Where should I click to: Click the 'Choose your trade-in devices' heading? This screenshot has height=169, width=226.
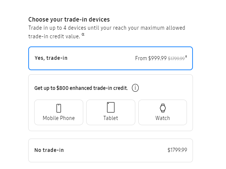click(69, 20)
